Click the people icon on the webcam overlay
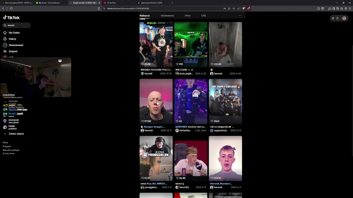This screenshot has height=198, width=353. click(x=60, y=61)
